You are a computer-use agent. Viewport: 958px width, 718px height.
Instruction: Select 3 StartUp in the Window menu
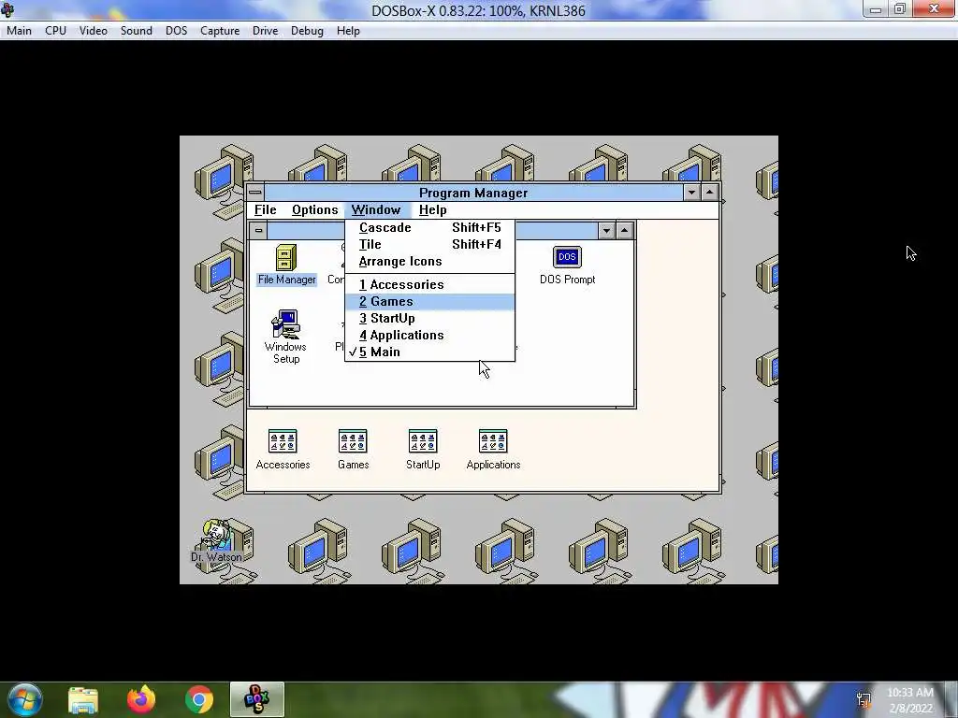tap(430, 318)
